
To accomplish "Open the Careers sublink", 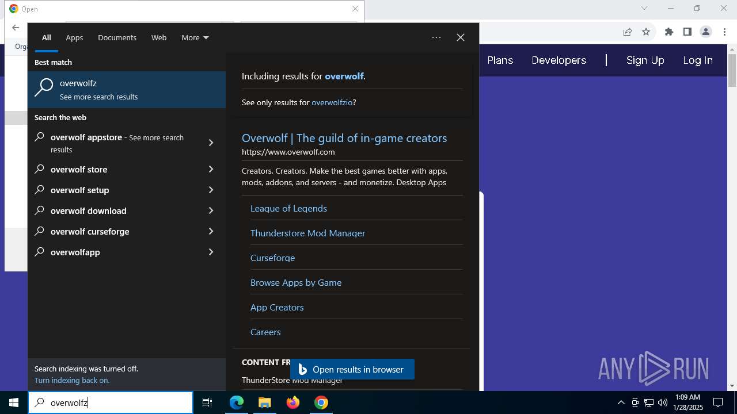I will pos(265,332).
